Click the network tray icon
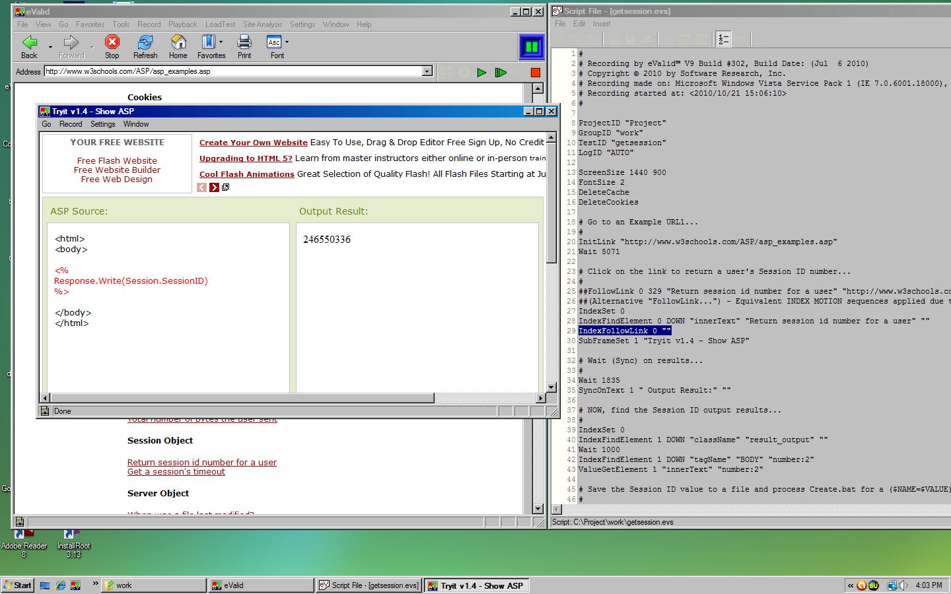 point(892,585)
